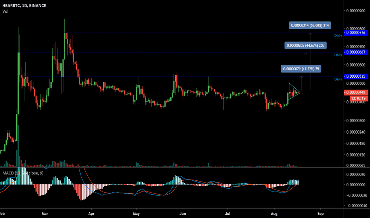The image size is (370, 218).
Task: Click the 0.00000900 price axis tick
Action: coord(356,11)
